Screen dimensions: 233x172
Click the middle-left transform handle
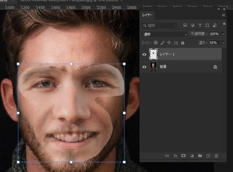click(18, 113)
